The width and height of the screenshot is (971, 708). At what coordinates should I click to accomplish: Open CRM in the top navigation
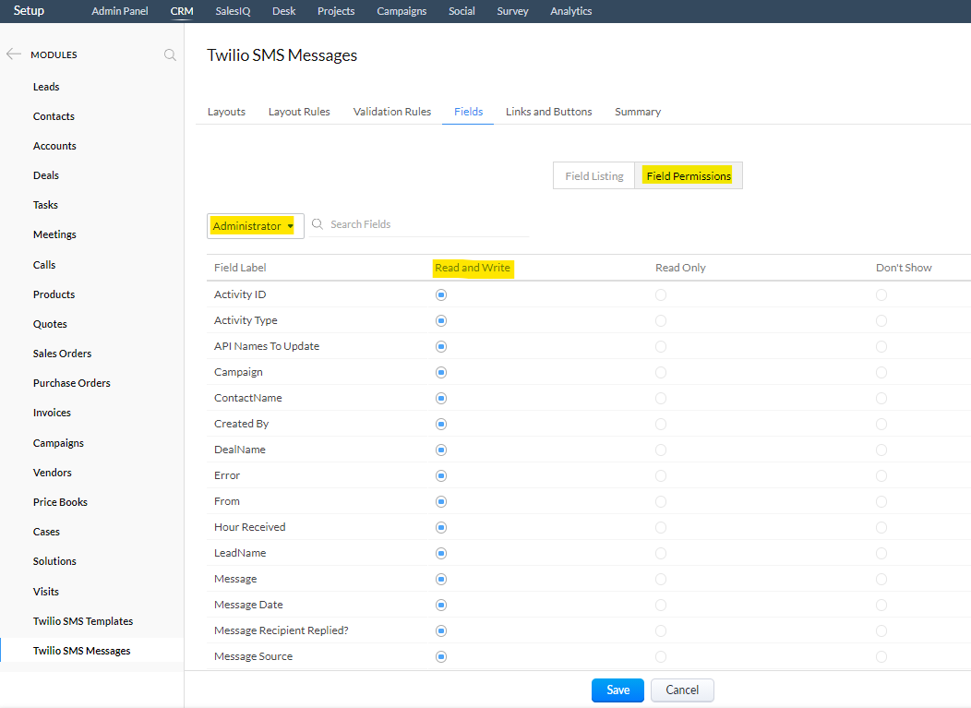pyautogui.click(x=182, y=11)
